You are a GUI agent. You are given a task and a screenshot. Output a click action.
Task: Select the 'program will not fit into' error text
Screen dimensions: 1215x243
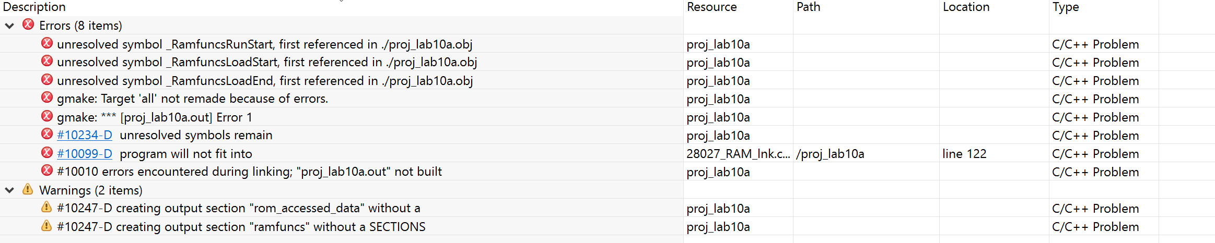pyautogui.click(x=186, y=154)
